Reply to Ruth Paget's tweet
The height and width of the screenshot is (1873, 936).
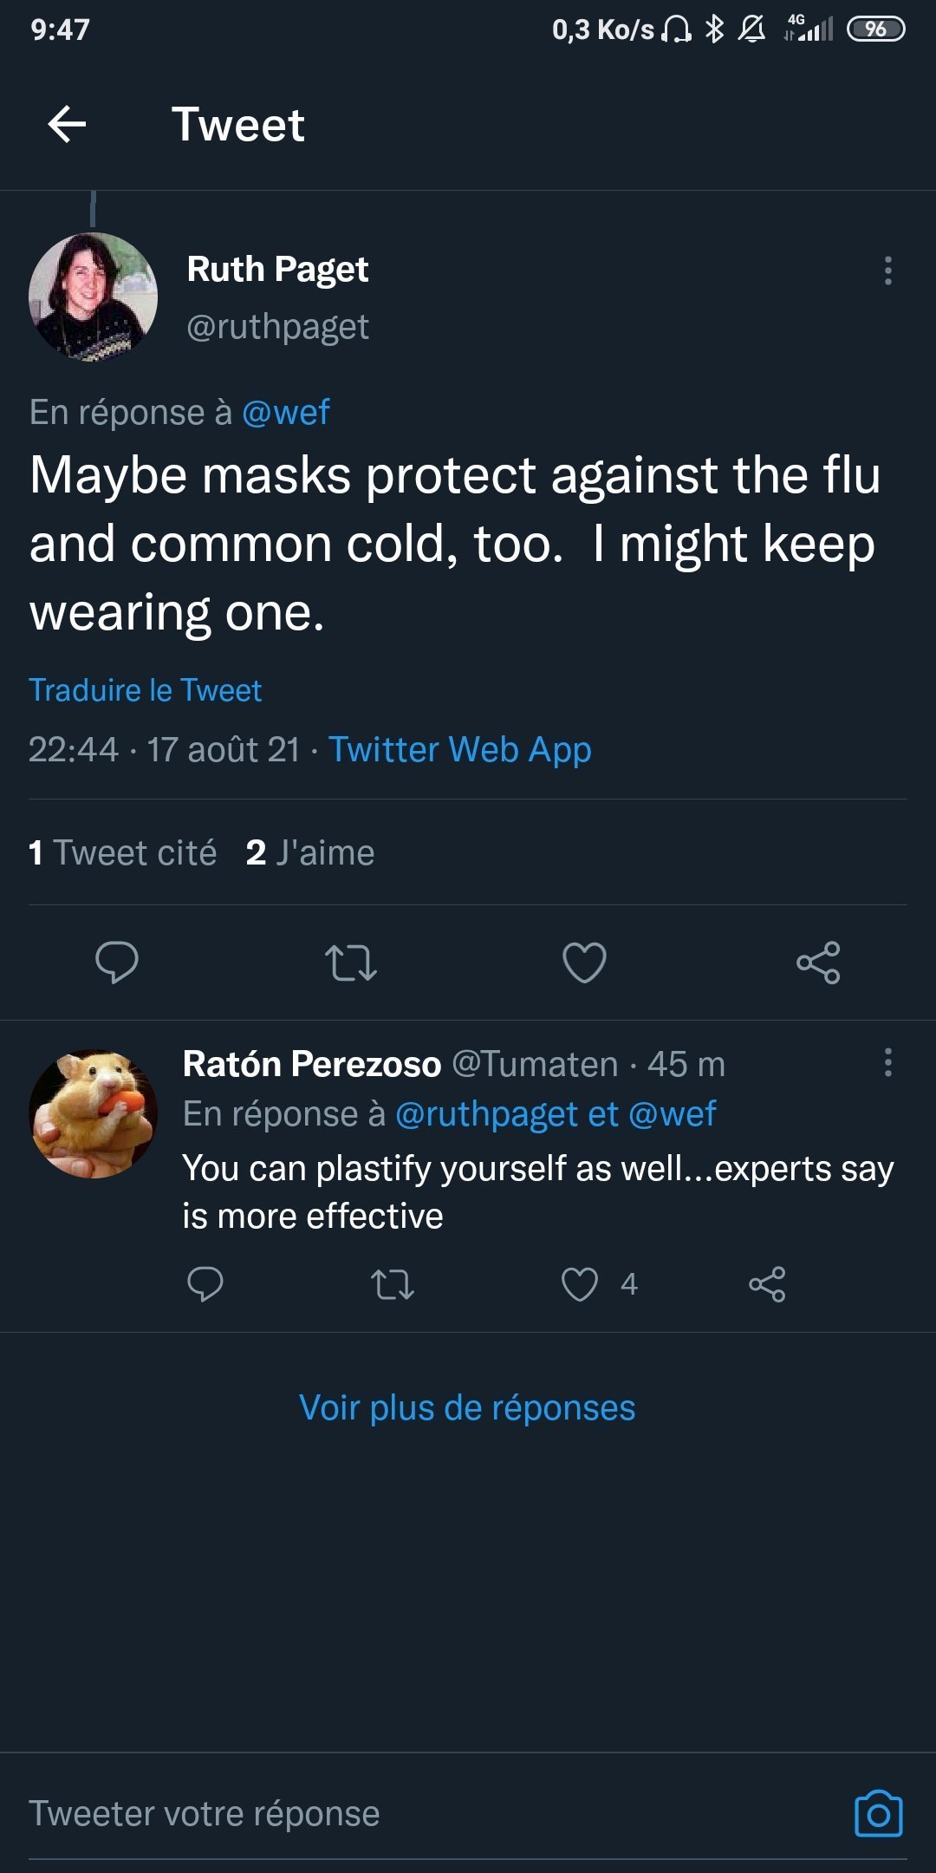pos(117,962)
